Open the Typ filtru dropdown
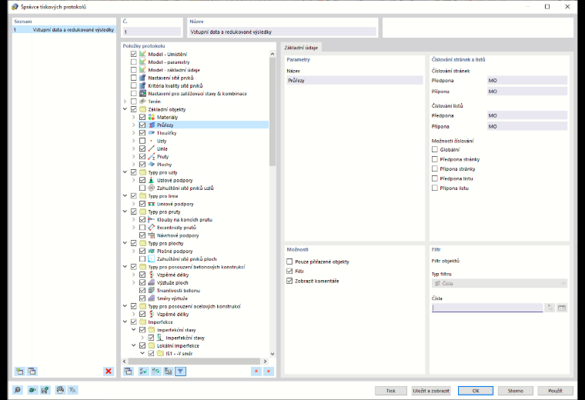Image resolution: width=585 pixels, height=400 pixels. (500, 283)
